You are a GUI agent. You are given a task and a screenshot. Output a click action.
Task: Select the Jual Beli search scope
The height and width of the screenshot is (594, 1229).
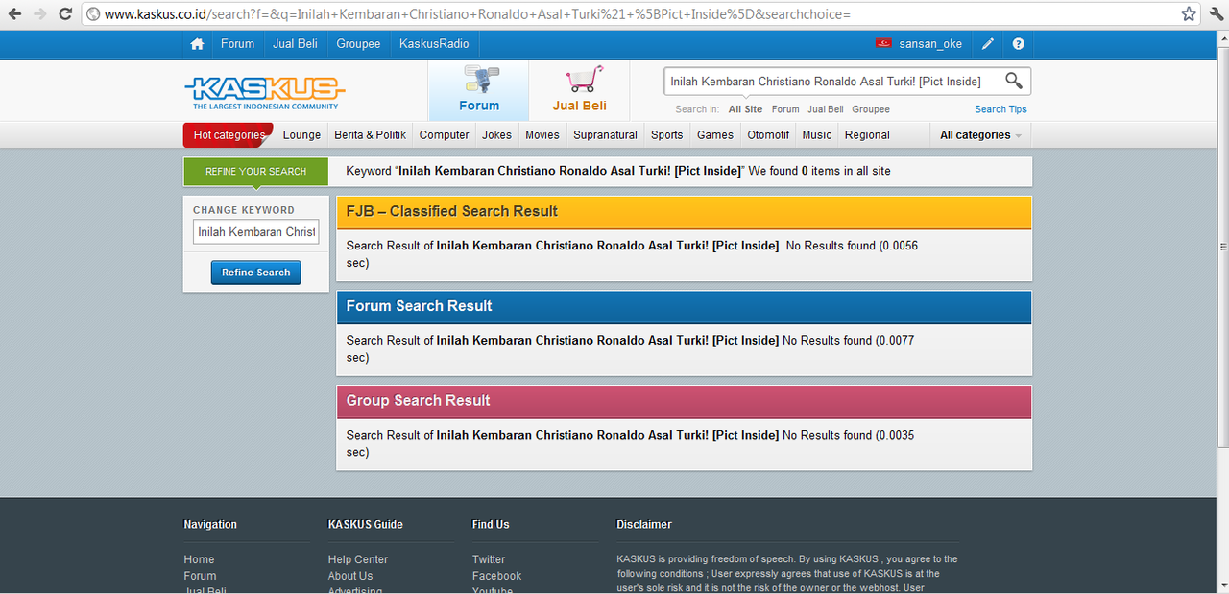click(x=826, y=109)
